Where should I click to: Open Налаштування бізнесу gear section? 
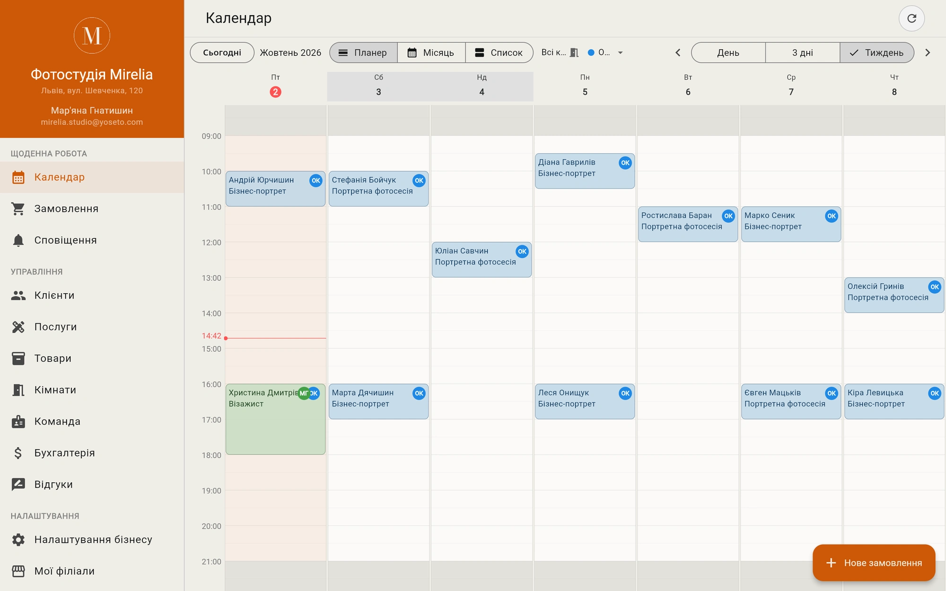[x=92, y=539]
